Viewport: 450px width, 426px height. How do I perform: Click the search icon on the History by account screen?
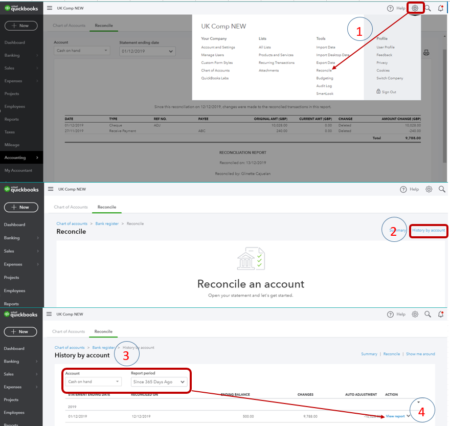click(x=427, y=315)
